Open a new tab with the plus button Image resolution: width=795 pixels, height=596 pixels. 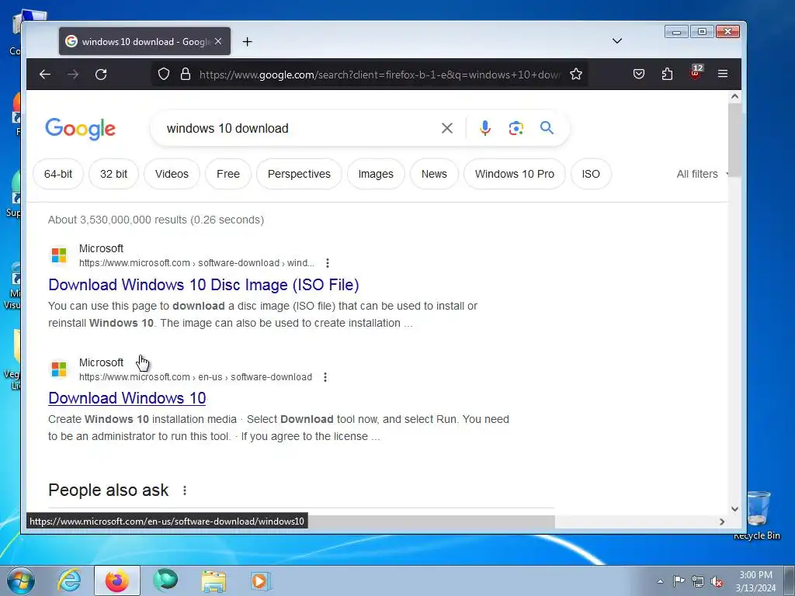click(247, 42)
